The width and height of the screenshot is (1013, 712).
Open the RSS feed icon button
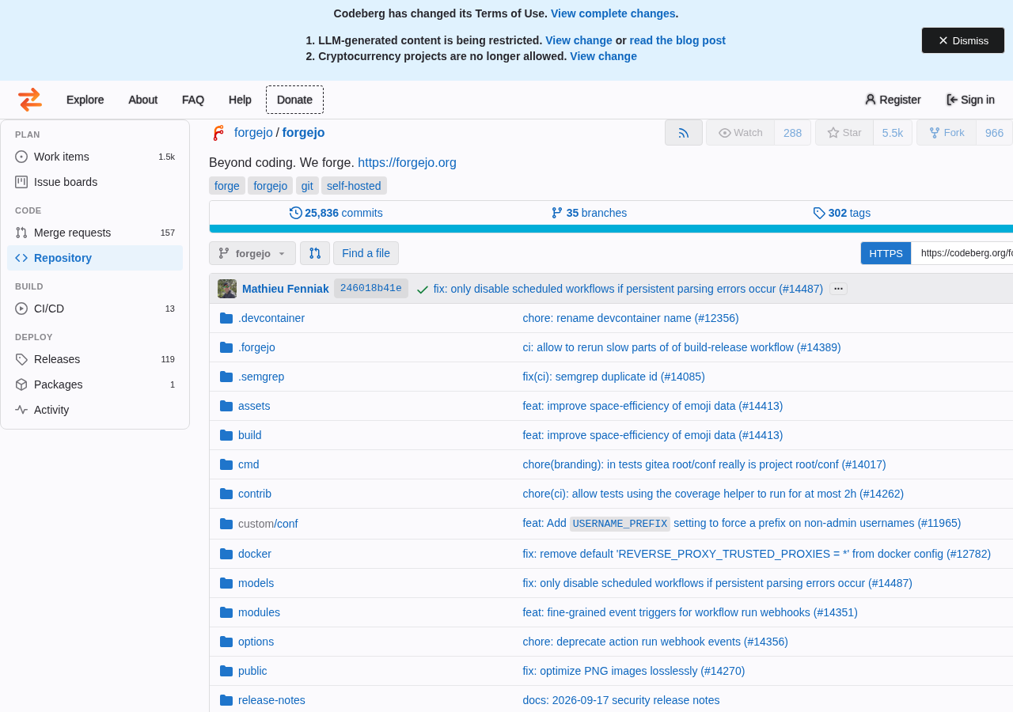coord(684,133)
